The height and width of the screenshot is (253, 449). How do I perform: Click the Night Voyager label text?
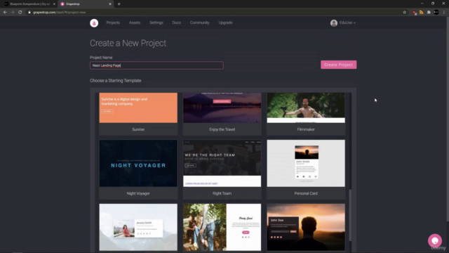point(138,193)
